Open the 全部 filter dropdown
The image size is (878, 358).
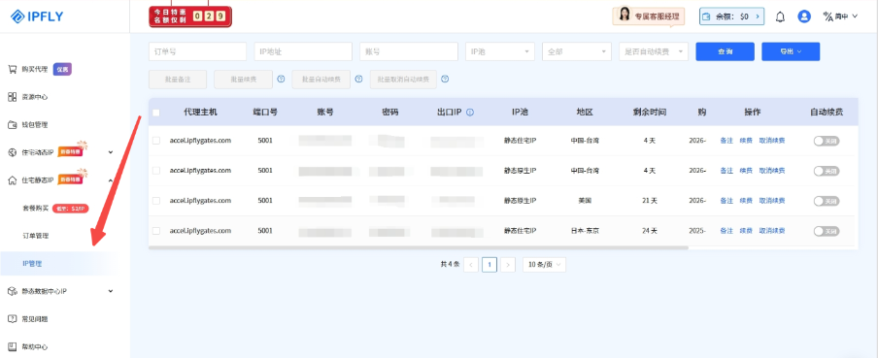577,51
